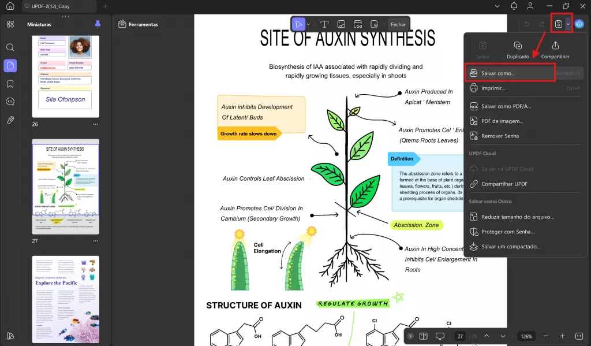Viewport: 591px width, 346px height.
Task: Choose Reduzir tamanho do arquivo... entry
Action: pyautogui.click(x=525, y=217)
